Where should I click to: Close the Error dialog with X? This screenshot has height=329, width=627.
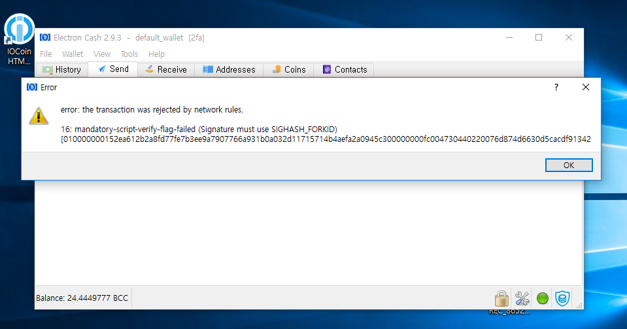(585, 87)
